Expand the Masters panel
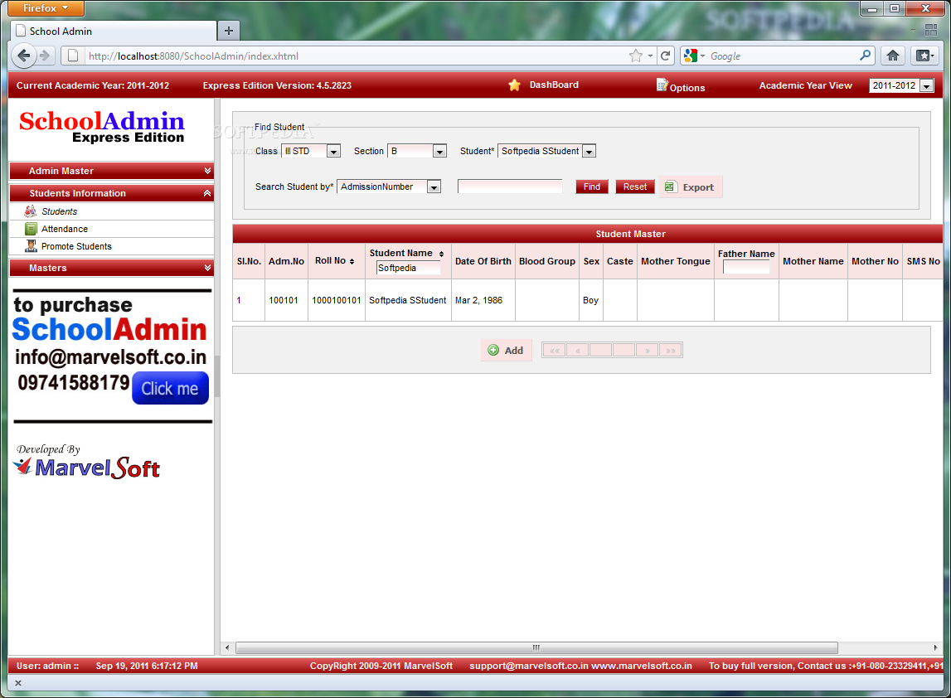Screen dimensions: 951x698 click(x=112, y=268)
